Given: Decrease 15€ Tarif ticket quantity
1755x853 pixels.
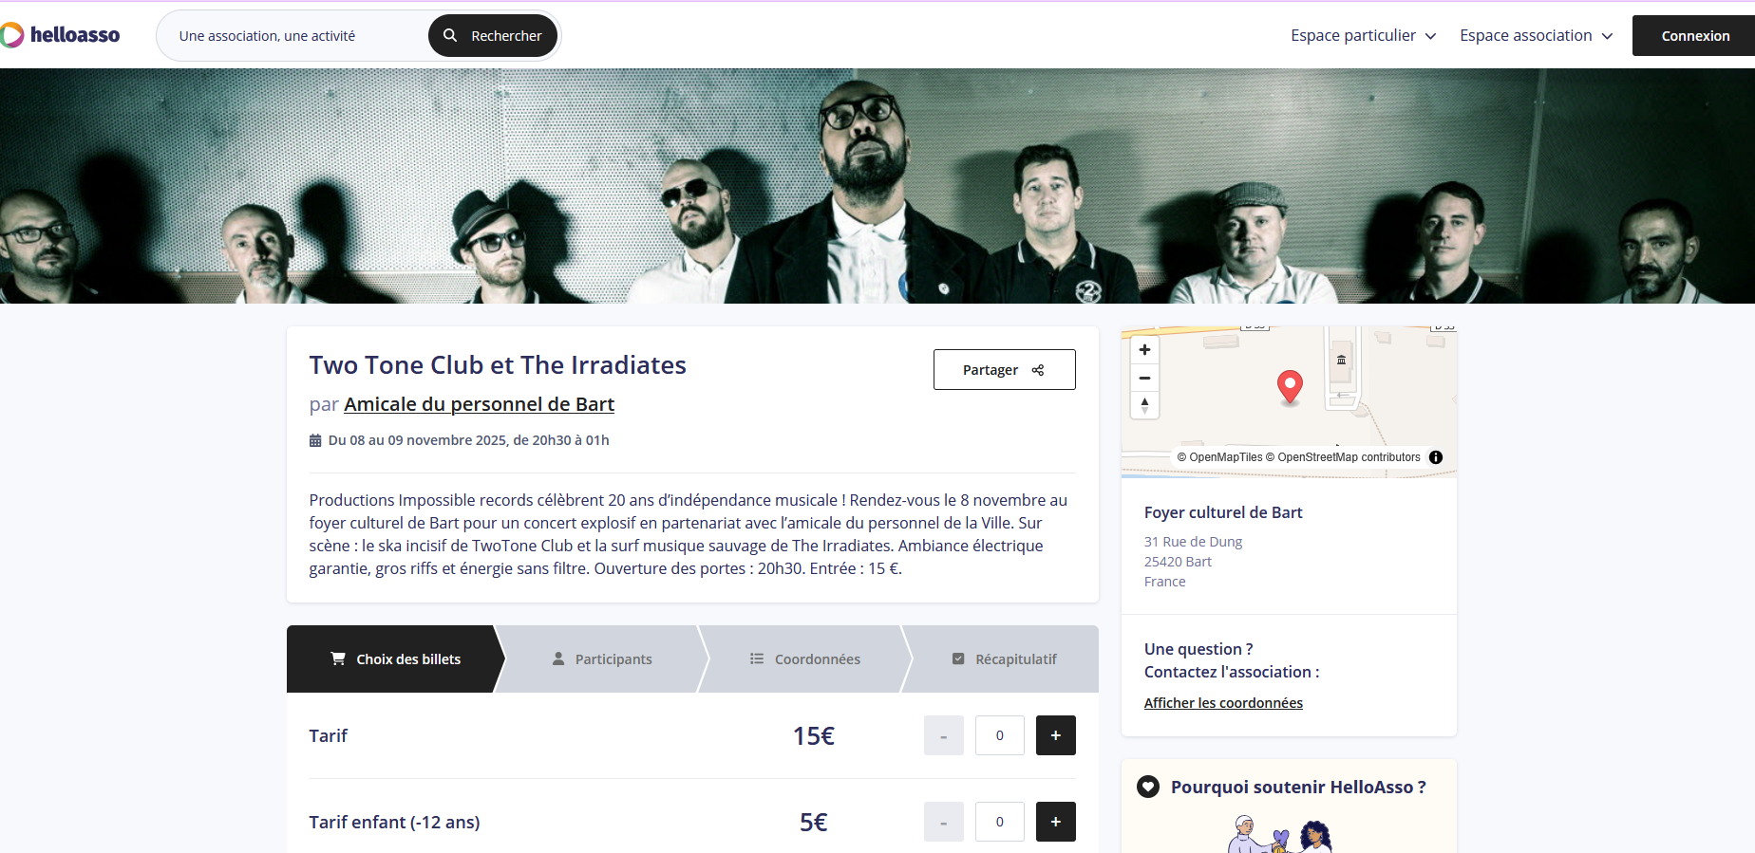Looking at the screenshot, I should click(x=943, y=735).
